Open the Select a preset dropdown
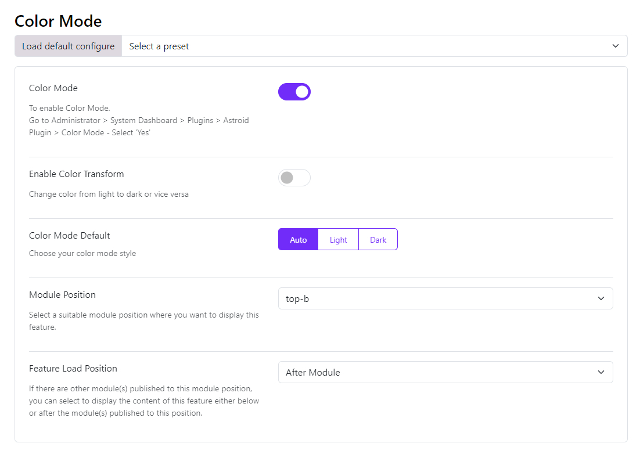Viewport: 640px width, 454px height. 374,46
